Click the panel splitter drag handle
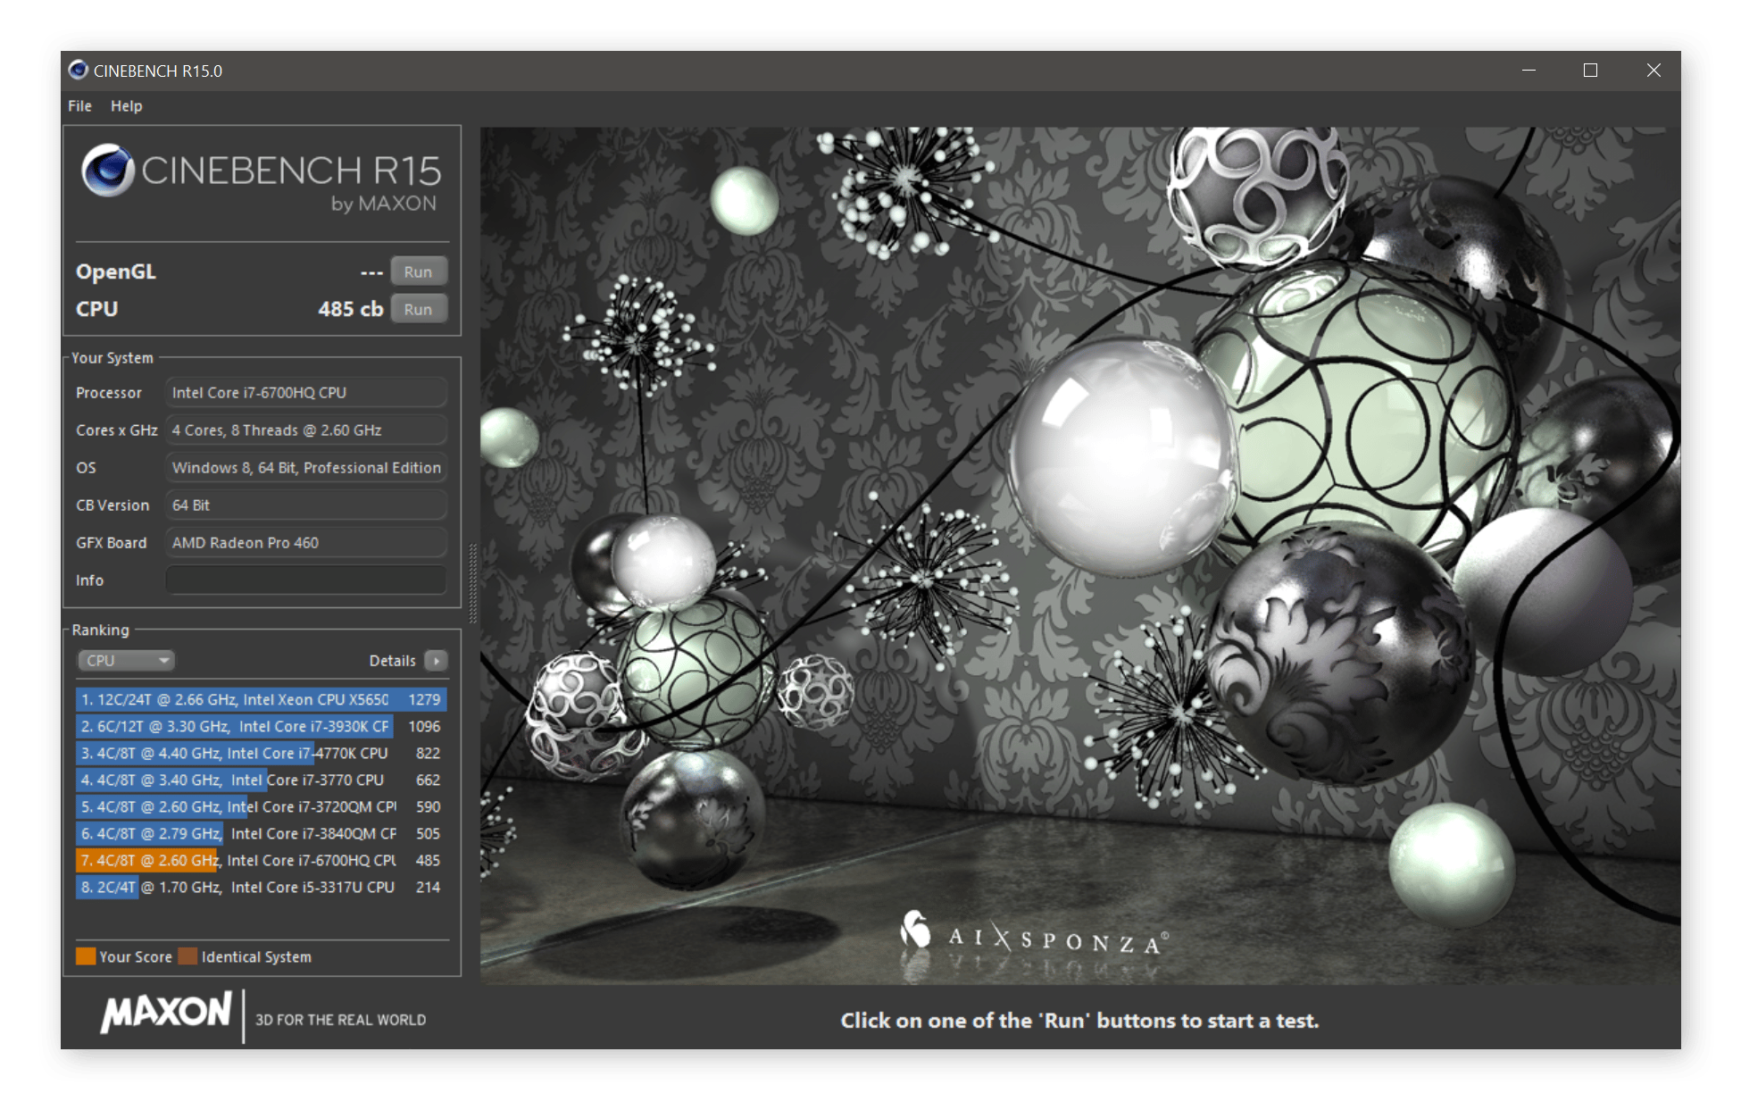The width and height of the screenshot is (1741, 1110). [x=472, y=582]
